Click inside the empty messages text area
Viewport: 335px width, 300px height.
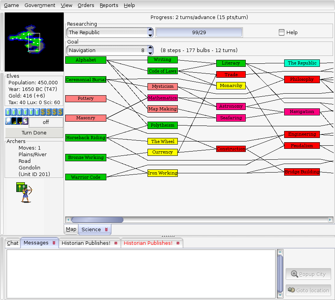[141, 274]
